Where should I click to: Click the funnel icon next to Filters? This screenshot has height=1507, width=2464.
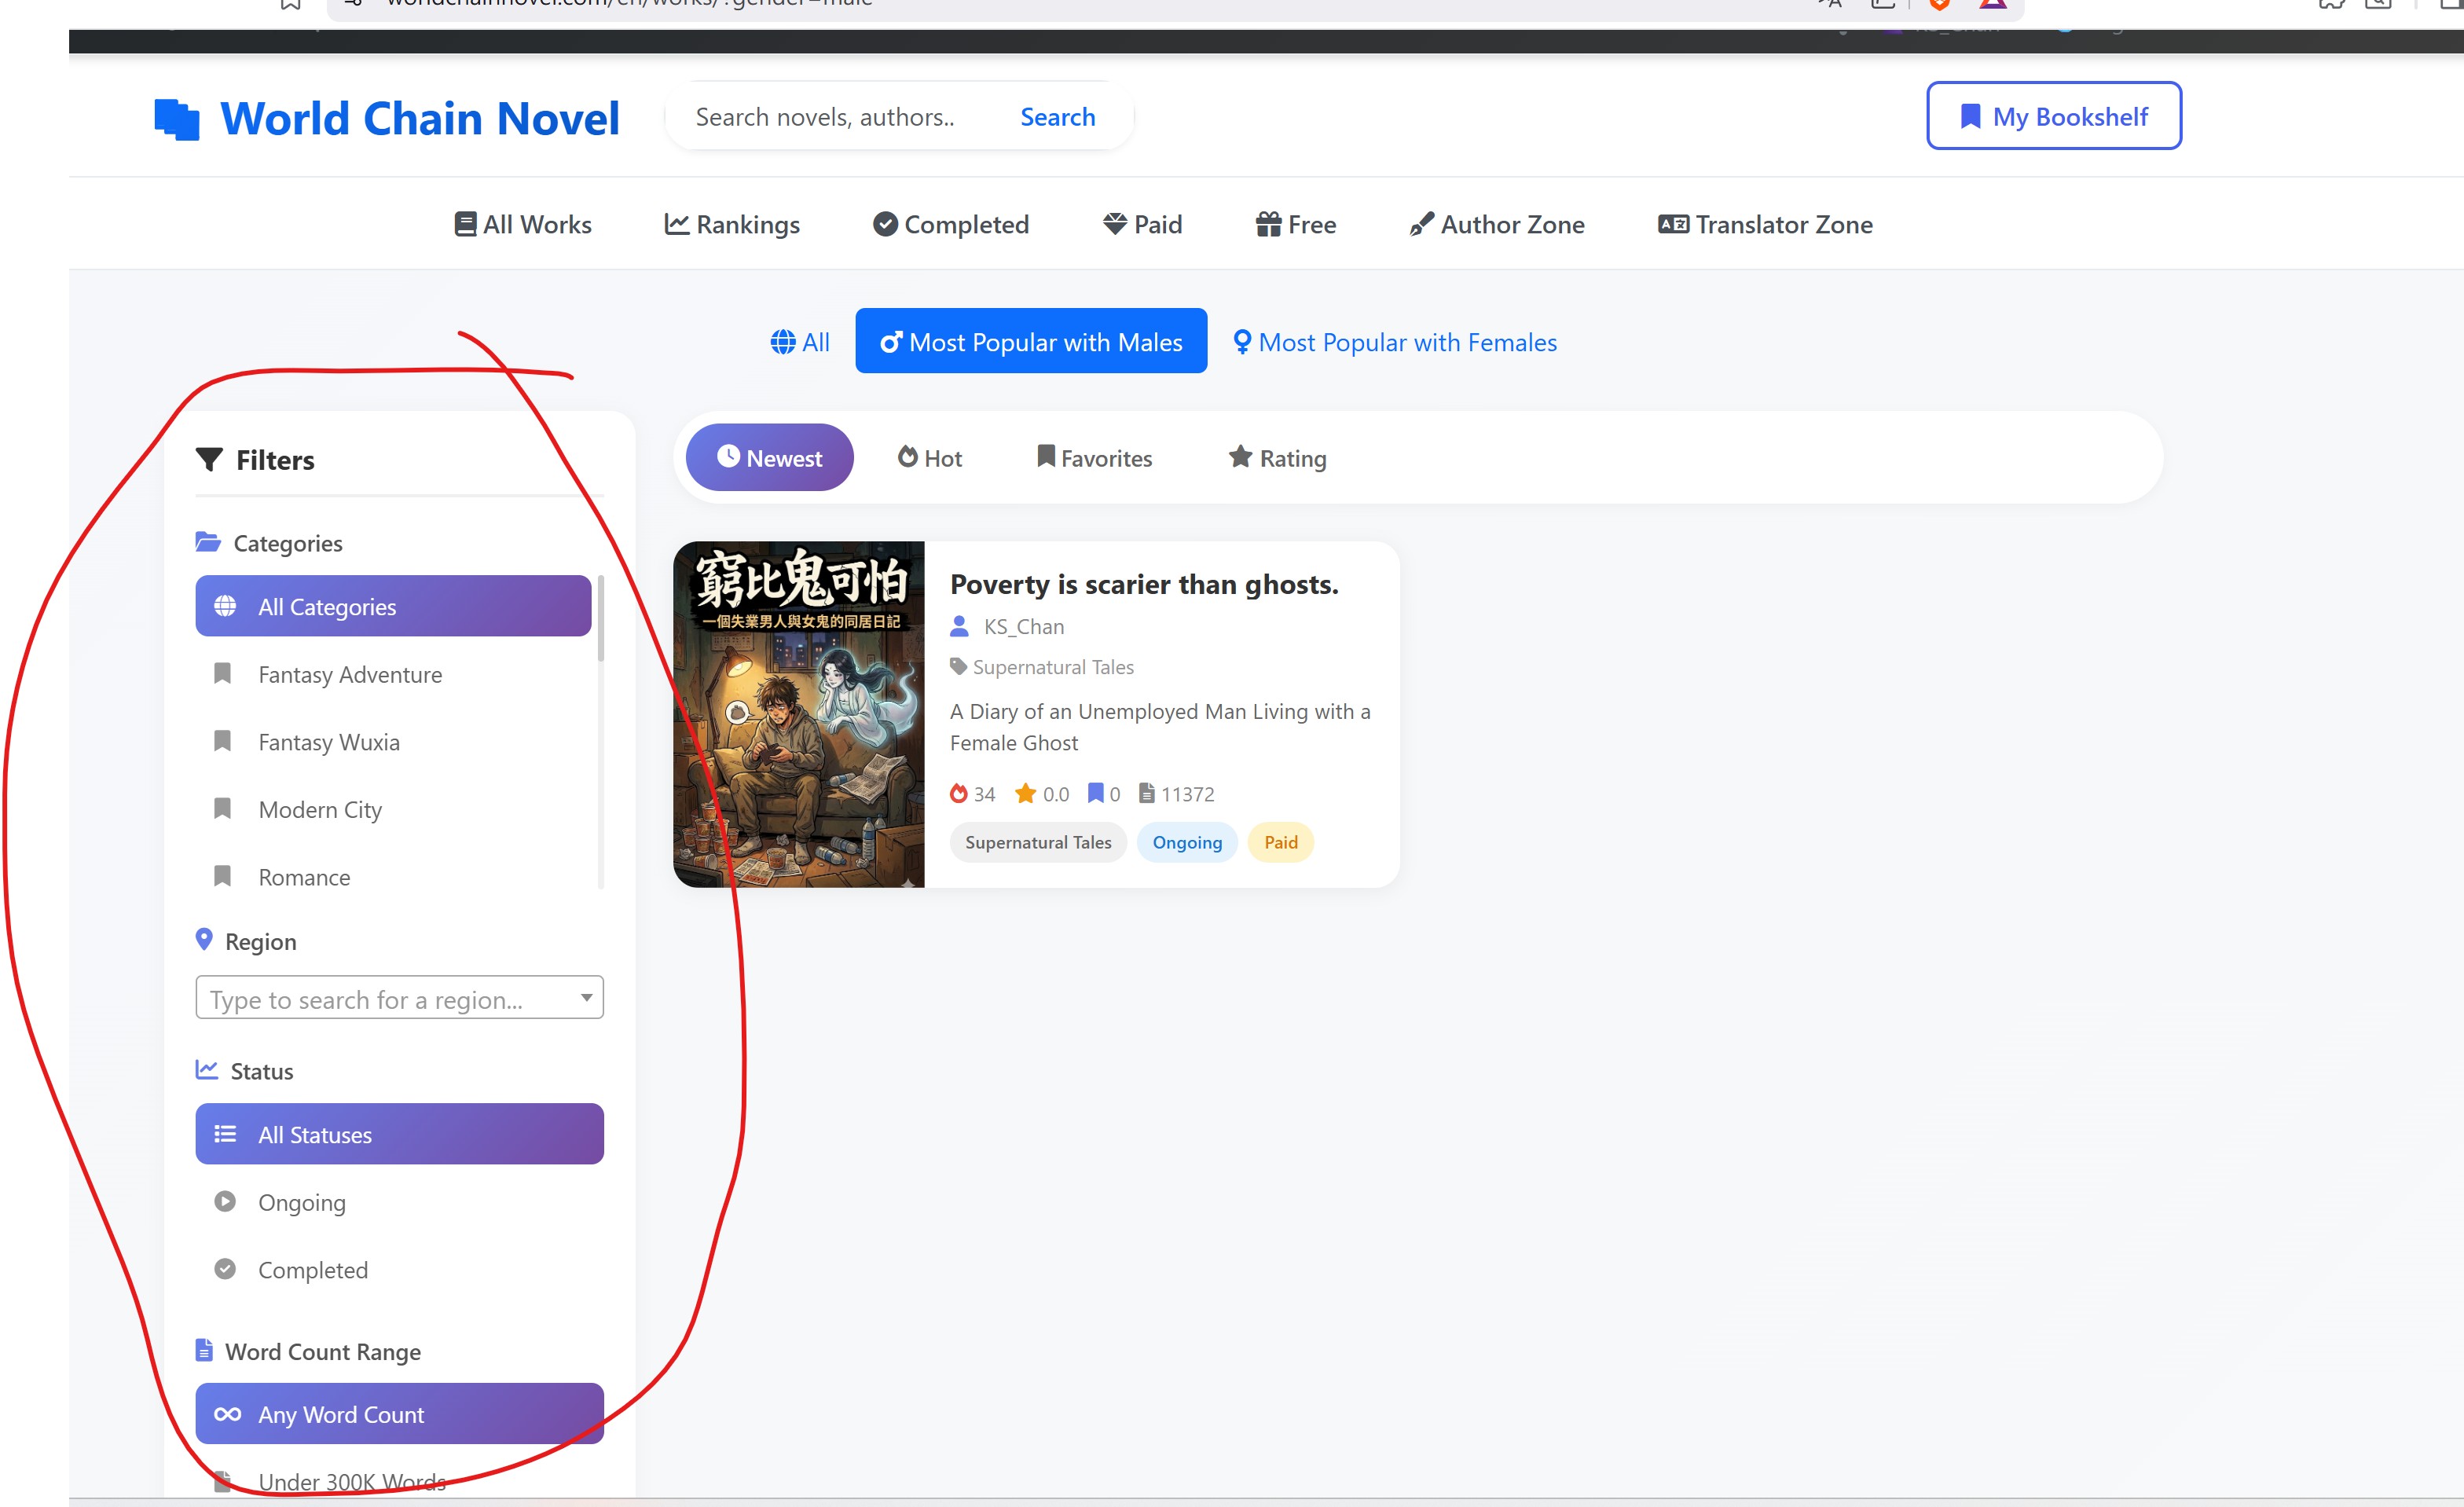tap(209, 459)
